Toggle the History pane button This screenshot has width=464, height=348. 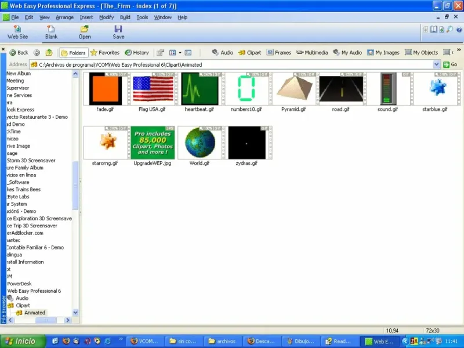tap(137, 53)
